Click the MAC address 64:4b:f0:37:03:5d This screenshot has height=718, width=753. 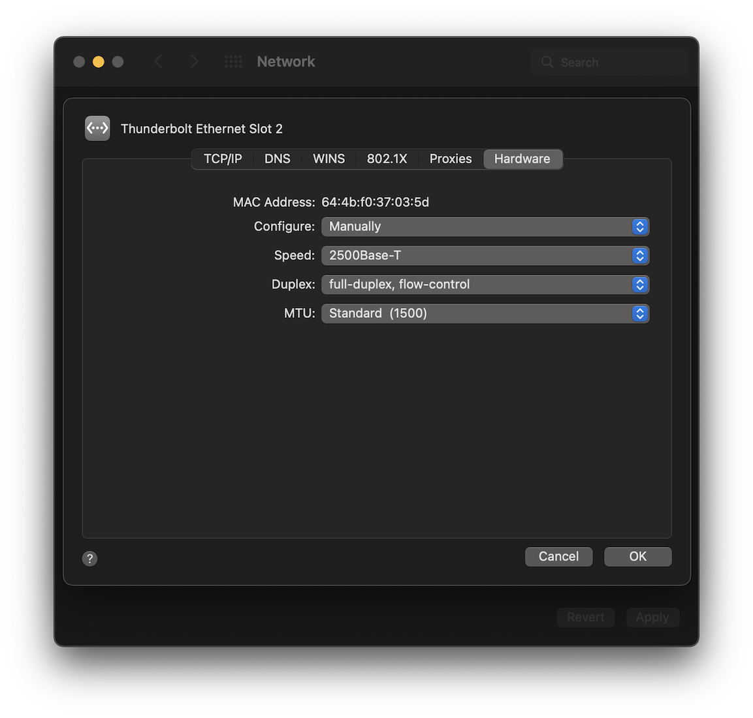375,202
